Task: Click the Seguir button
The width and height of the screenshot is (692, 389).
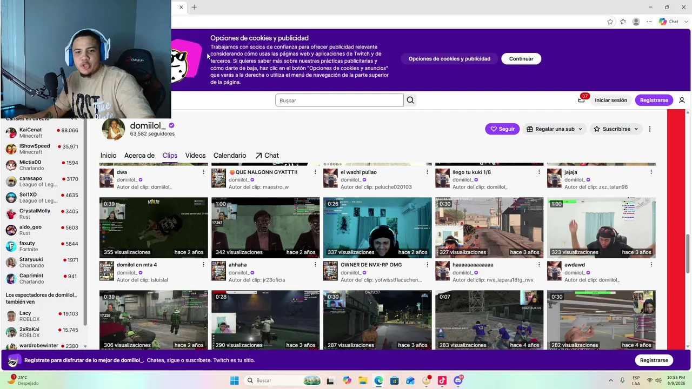Action: point(502,129)
